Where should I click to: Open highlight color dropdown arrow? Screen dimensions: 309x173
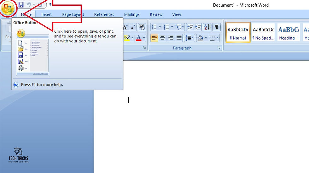pos(132,38)
